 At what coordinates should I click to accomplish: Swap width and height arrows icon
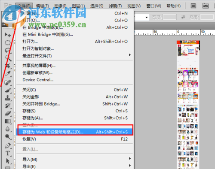(183, 17)
